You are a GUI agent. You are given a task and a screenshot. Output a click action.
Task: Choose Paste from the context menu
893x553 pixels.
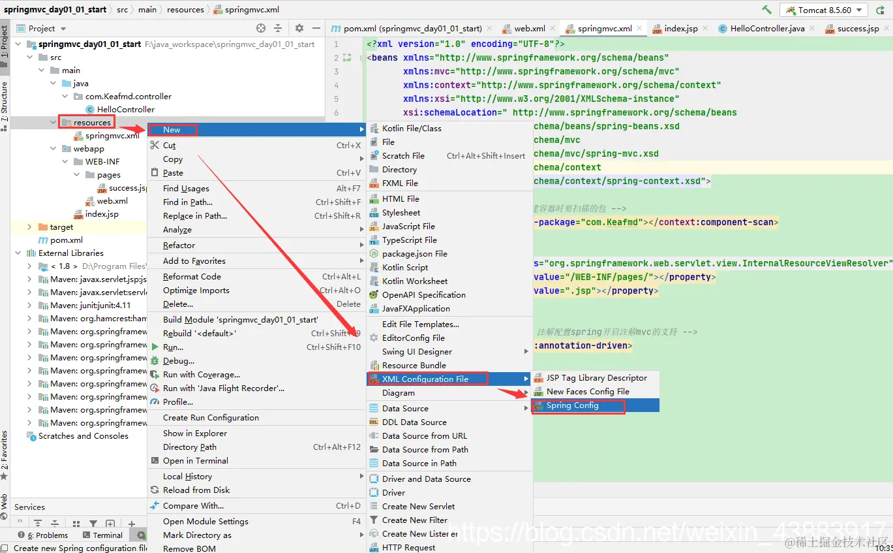[x=256, y=173]
